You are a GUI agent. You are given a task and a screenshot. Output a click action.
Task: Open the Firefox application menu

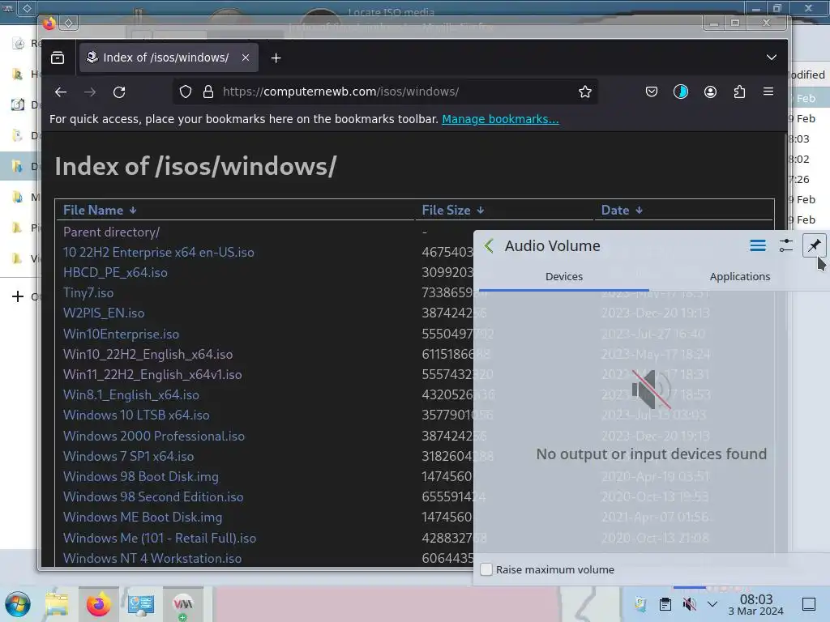768,92
